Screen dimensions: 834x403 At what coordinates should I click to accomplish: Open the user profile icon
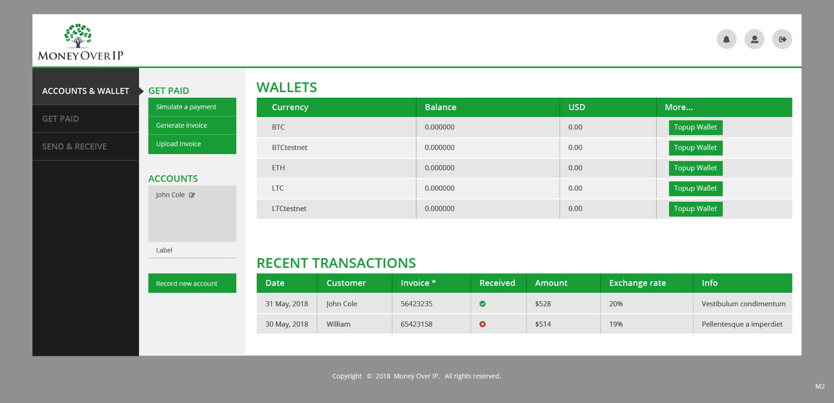click(x=754, y=39)
